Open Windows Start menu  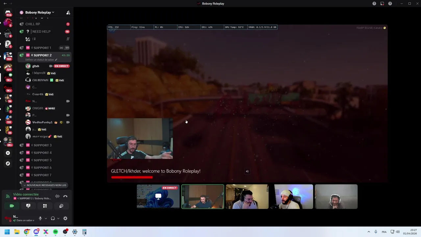pos(7,232)
